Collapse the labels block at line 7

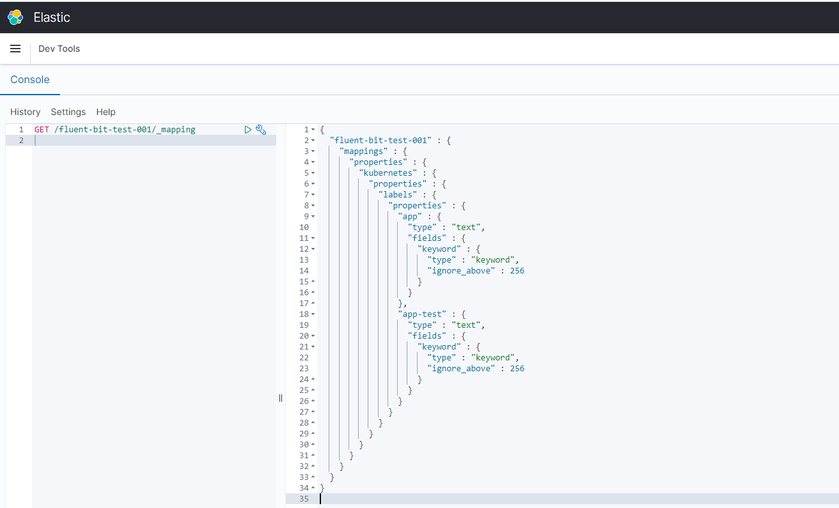coord(313,195)
